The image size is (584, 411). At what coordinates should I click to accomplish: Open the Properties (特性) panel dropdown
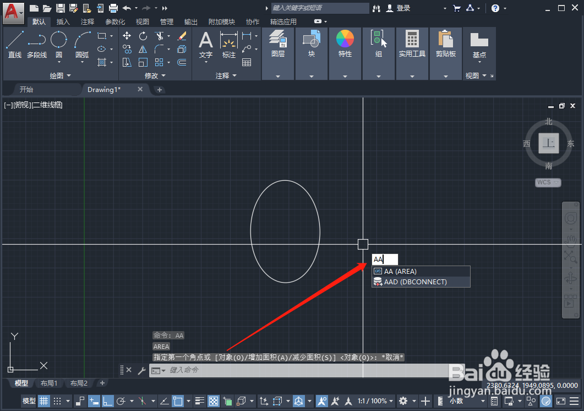coord(345,77)
